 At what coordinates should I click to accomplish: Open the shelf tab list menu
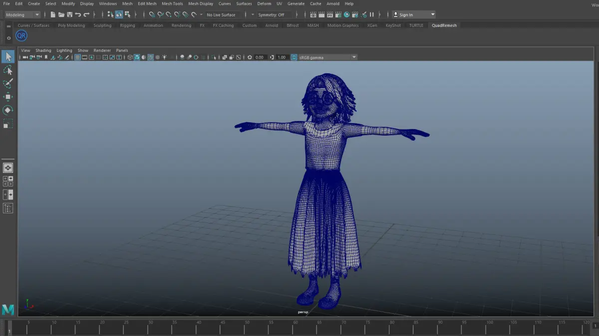(x=8, y=26)
